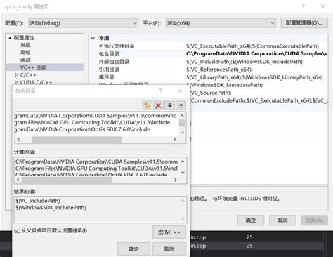Screen dimensions: 333x257
Task: Click 确定 in the property page window
Action: tap(251, 220)
